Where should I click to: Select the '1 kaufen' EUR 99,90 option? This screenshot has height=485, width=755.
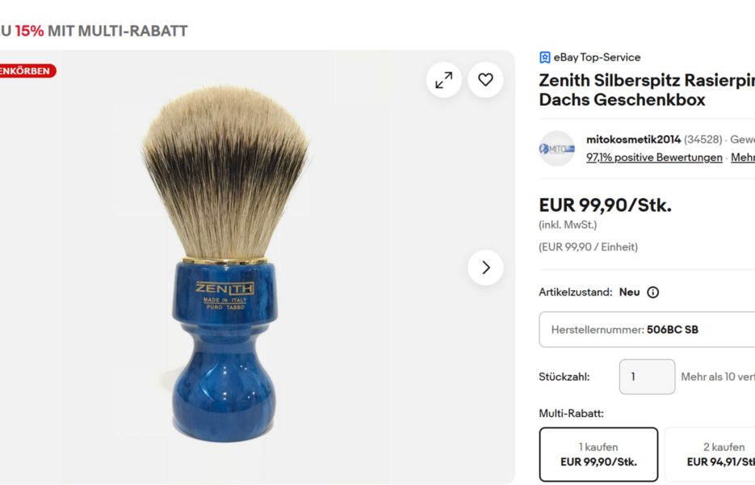point(598,454)
